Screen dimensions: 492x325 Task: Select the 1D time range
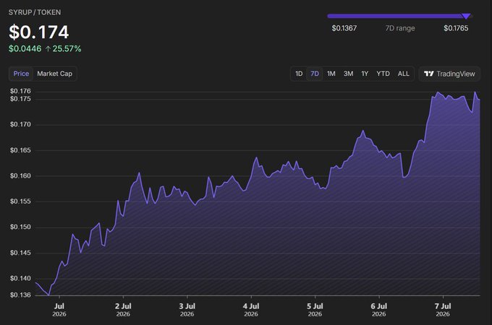pyautogui.click(x=299, y=74)
